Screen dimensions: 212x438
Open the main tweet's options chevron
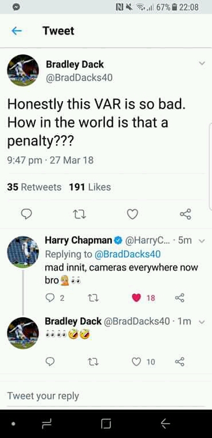[x=202, y=64]
